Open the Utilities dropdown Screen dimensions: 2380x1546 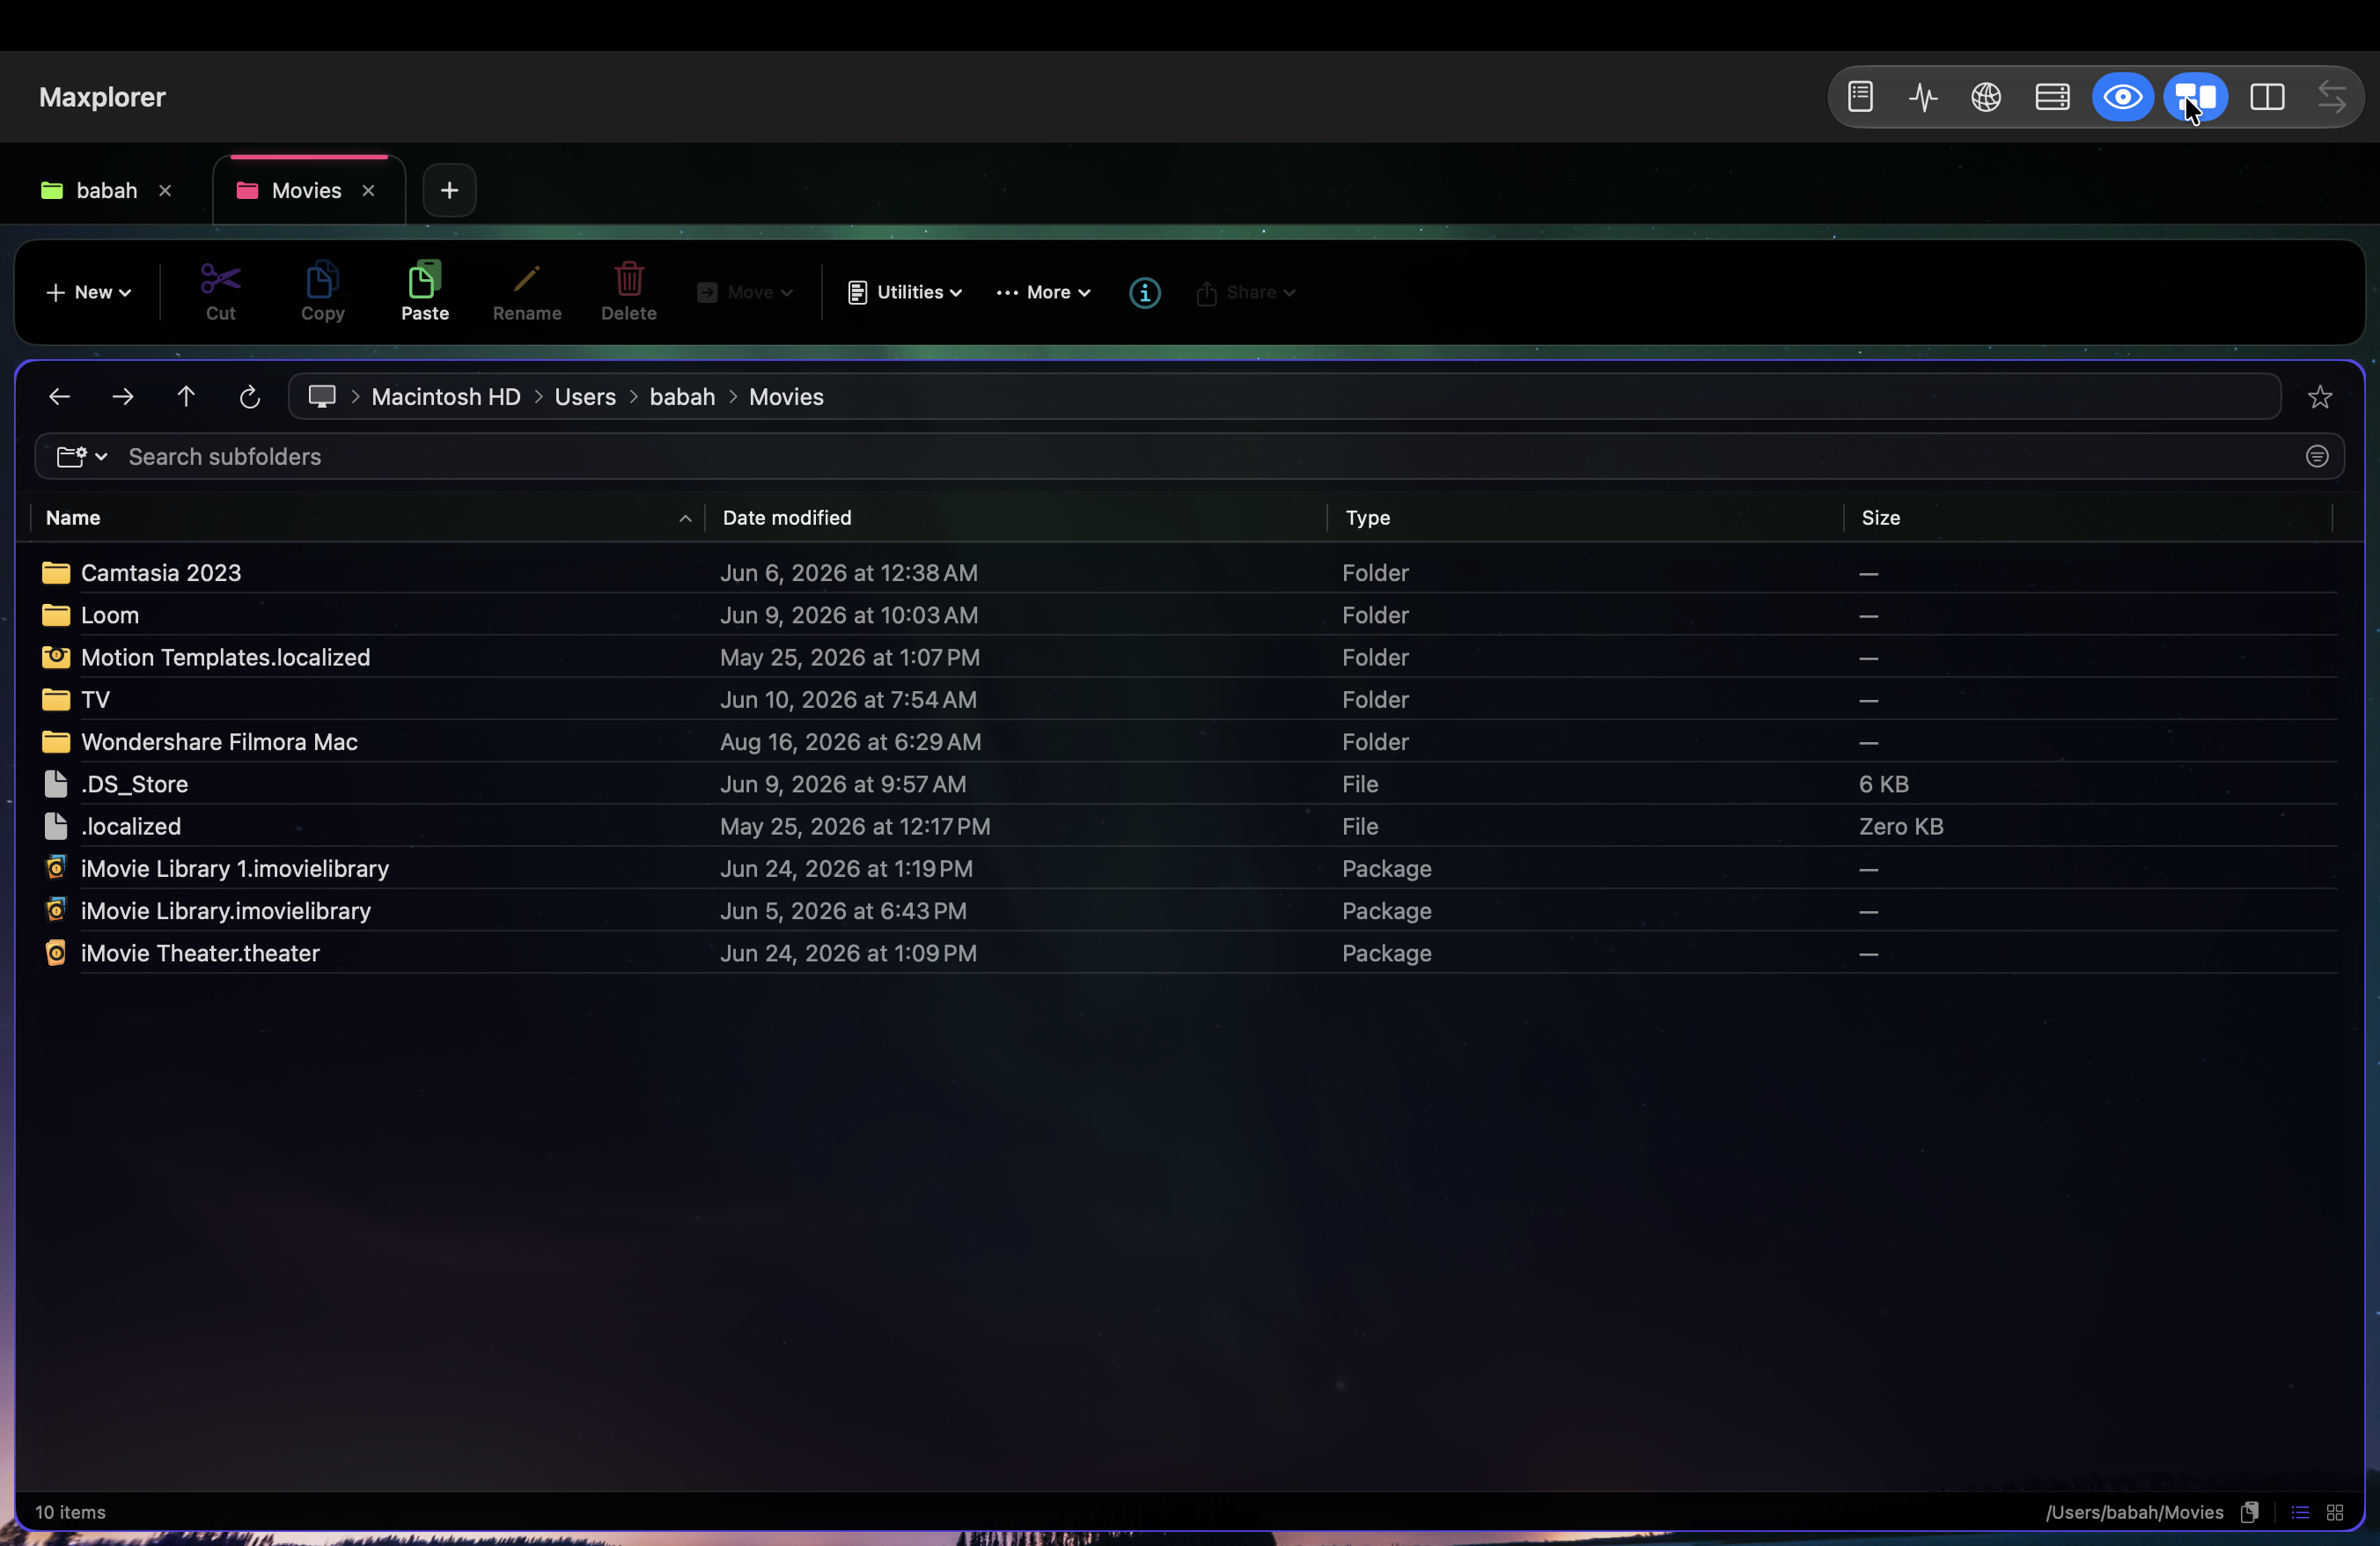[904, 292]
